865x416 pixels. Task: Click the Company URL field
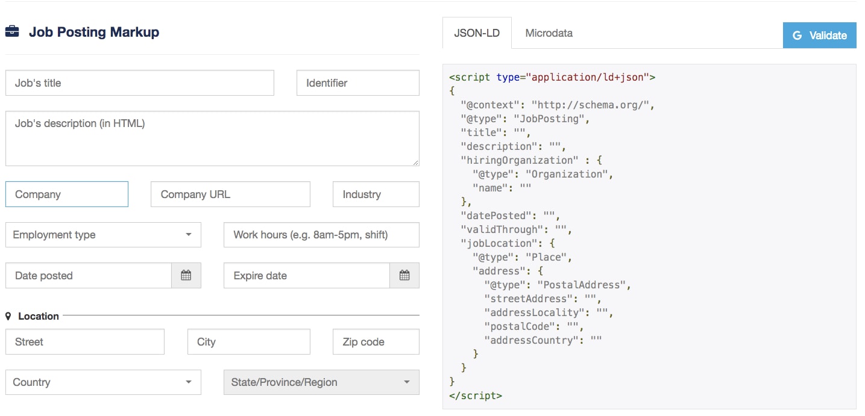click(230, 194)
